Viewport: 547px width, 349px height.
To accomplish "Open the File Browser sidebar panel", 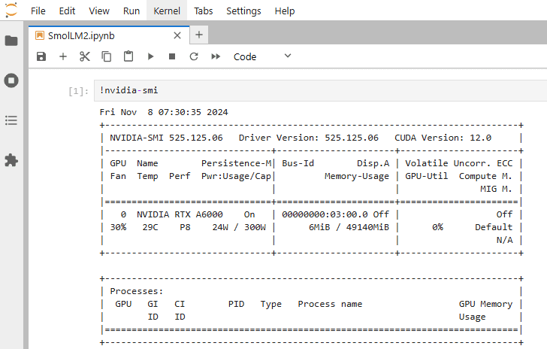I will pos(11,41).
